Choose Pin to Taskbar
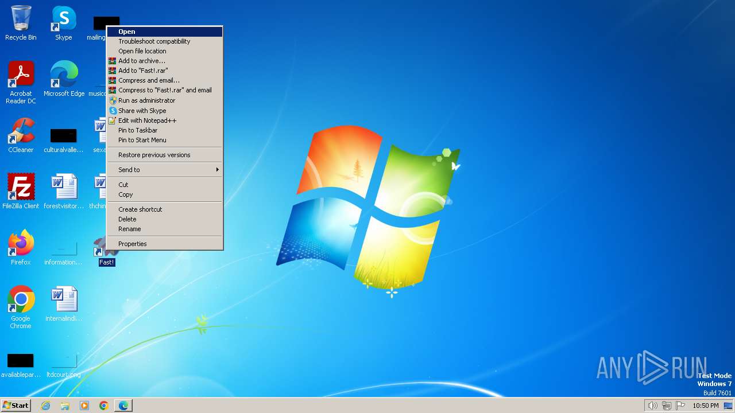This screenshot has width=735, height=413. (165, 130)
